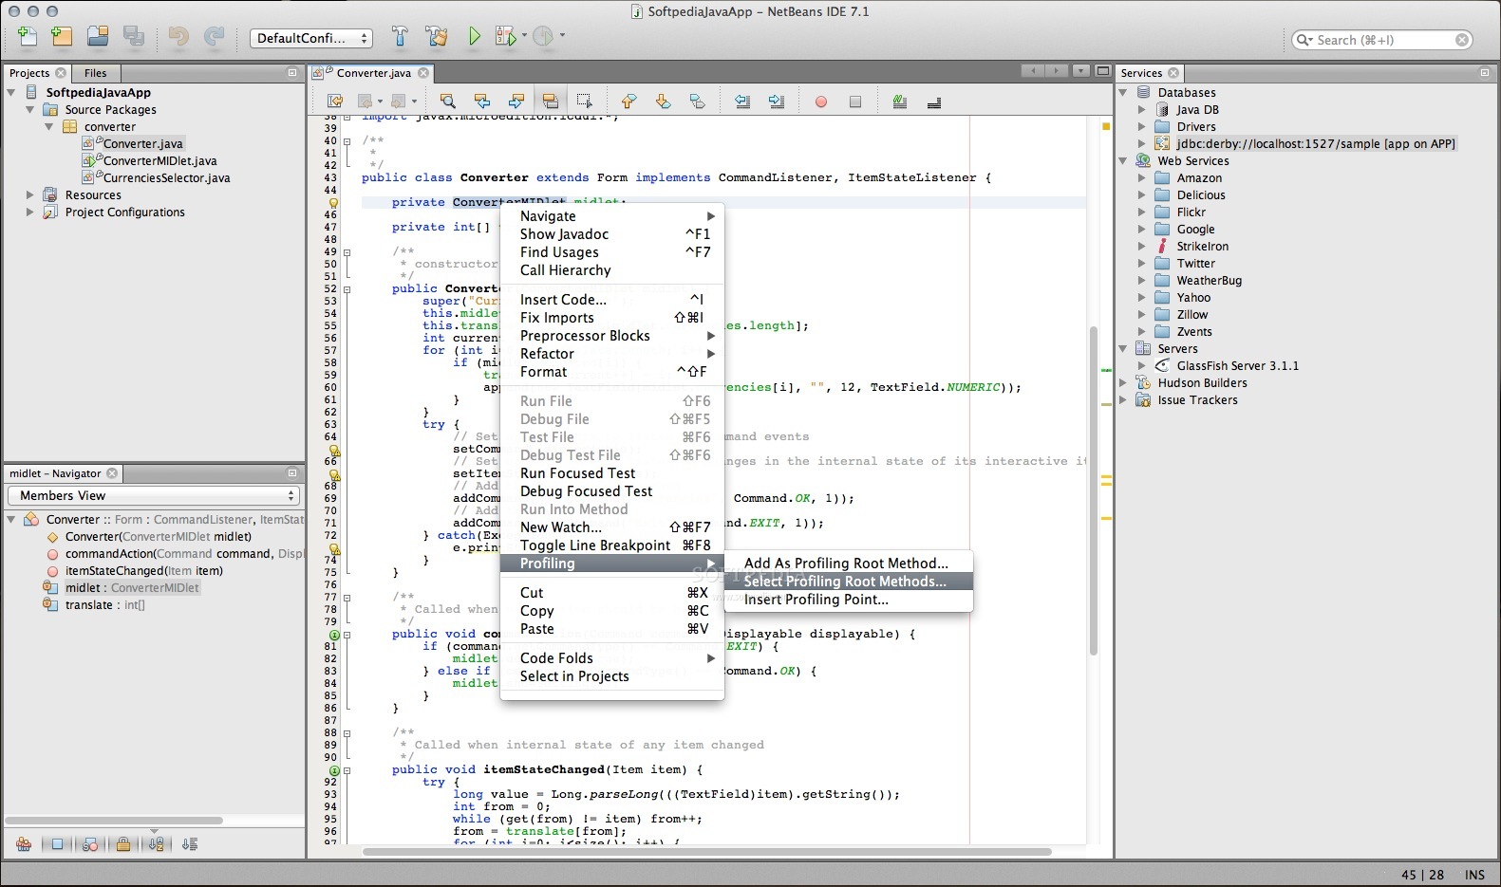Image resolution: width=1501 pixels, height=887 pixels.
Task: Choose Format in context menu
Action: 612,372
